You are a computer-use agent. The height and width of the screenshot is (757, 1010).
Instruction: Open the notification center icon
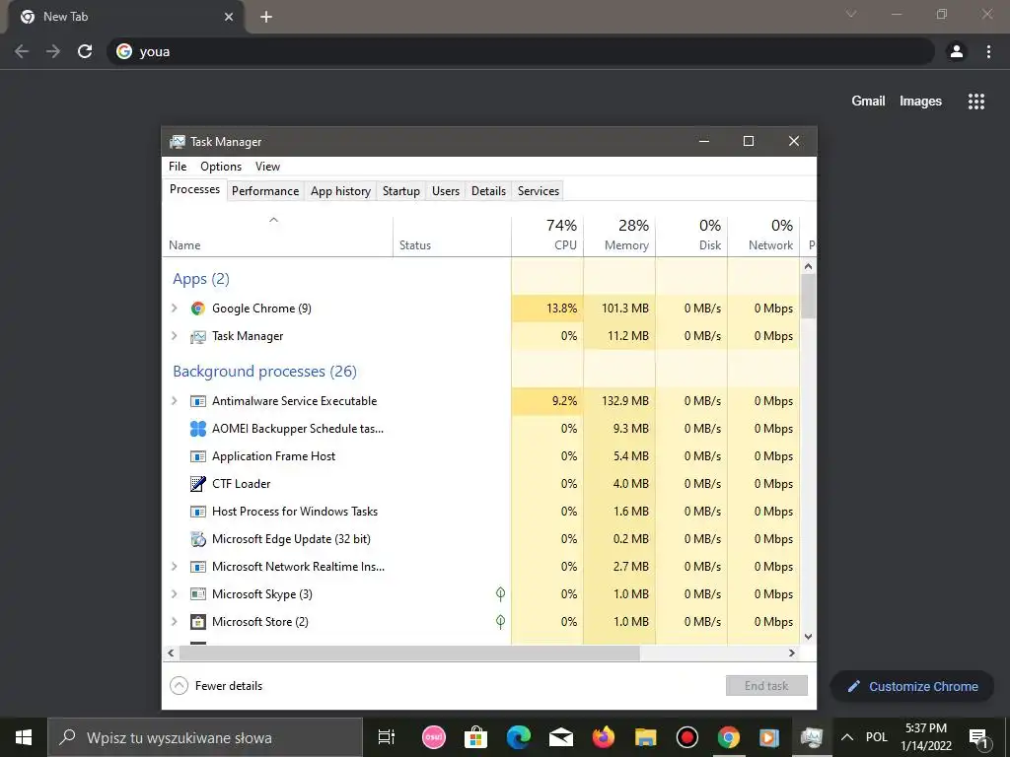[x=978, y=737]
